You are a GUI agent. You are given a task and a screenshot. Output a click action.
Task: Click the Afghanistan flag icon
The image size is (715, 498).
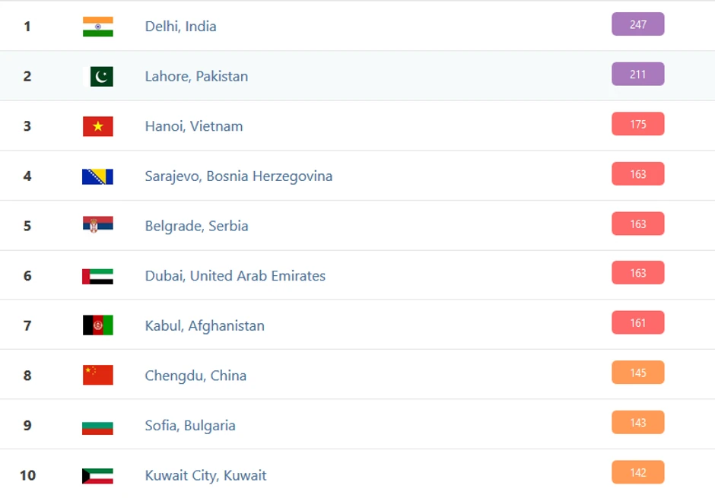[x=97, y=325]
